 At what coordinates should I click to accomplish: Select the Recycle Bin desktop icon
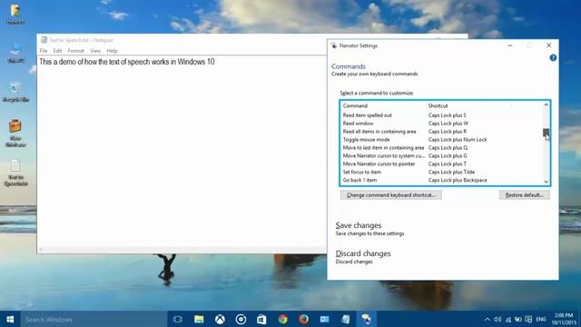coord(16,93)
